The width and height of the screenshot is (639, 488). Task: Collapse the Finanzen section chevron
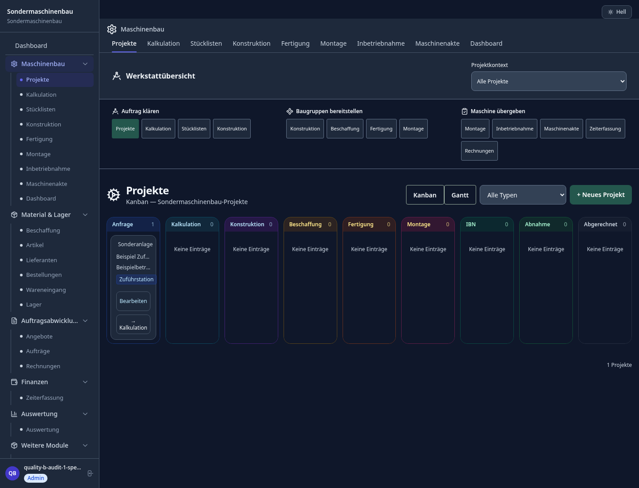[85, 382]
